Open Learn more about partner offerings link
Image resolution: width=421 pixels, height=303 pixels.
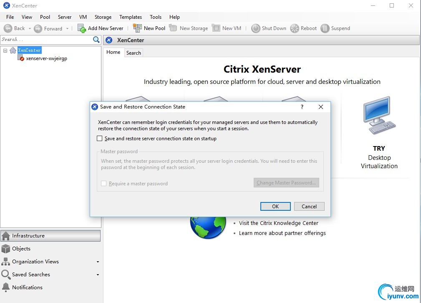coord(282,233)
